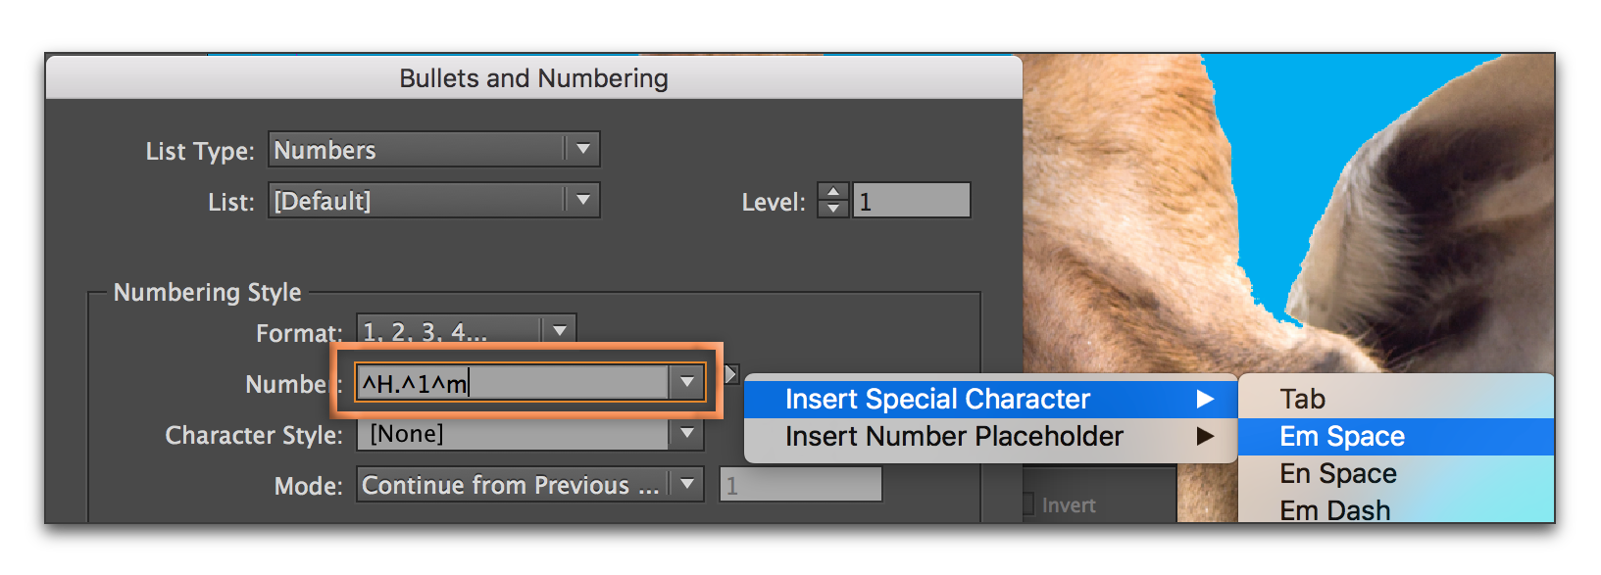Screen dimensions: 1601x575
Task: Choose Em Dash from the submenu
Action: (x=1334, y=510)
